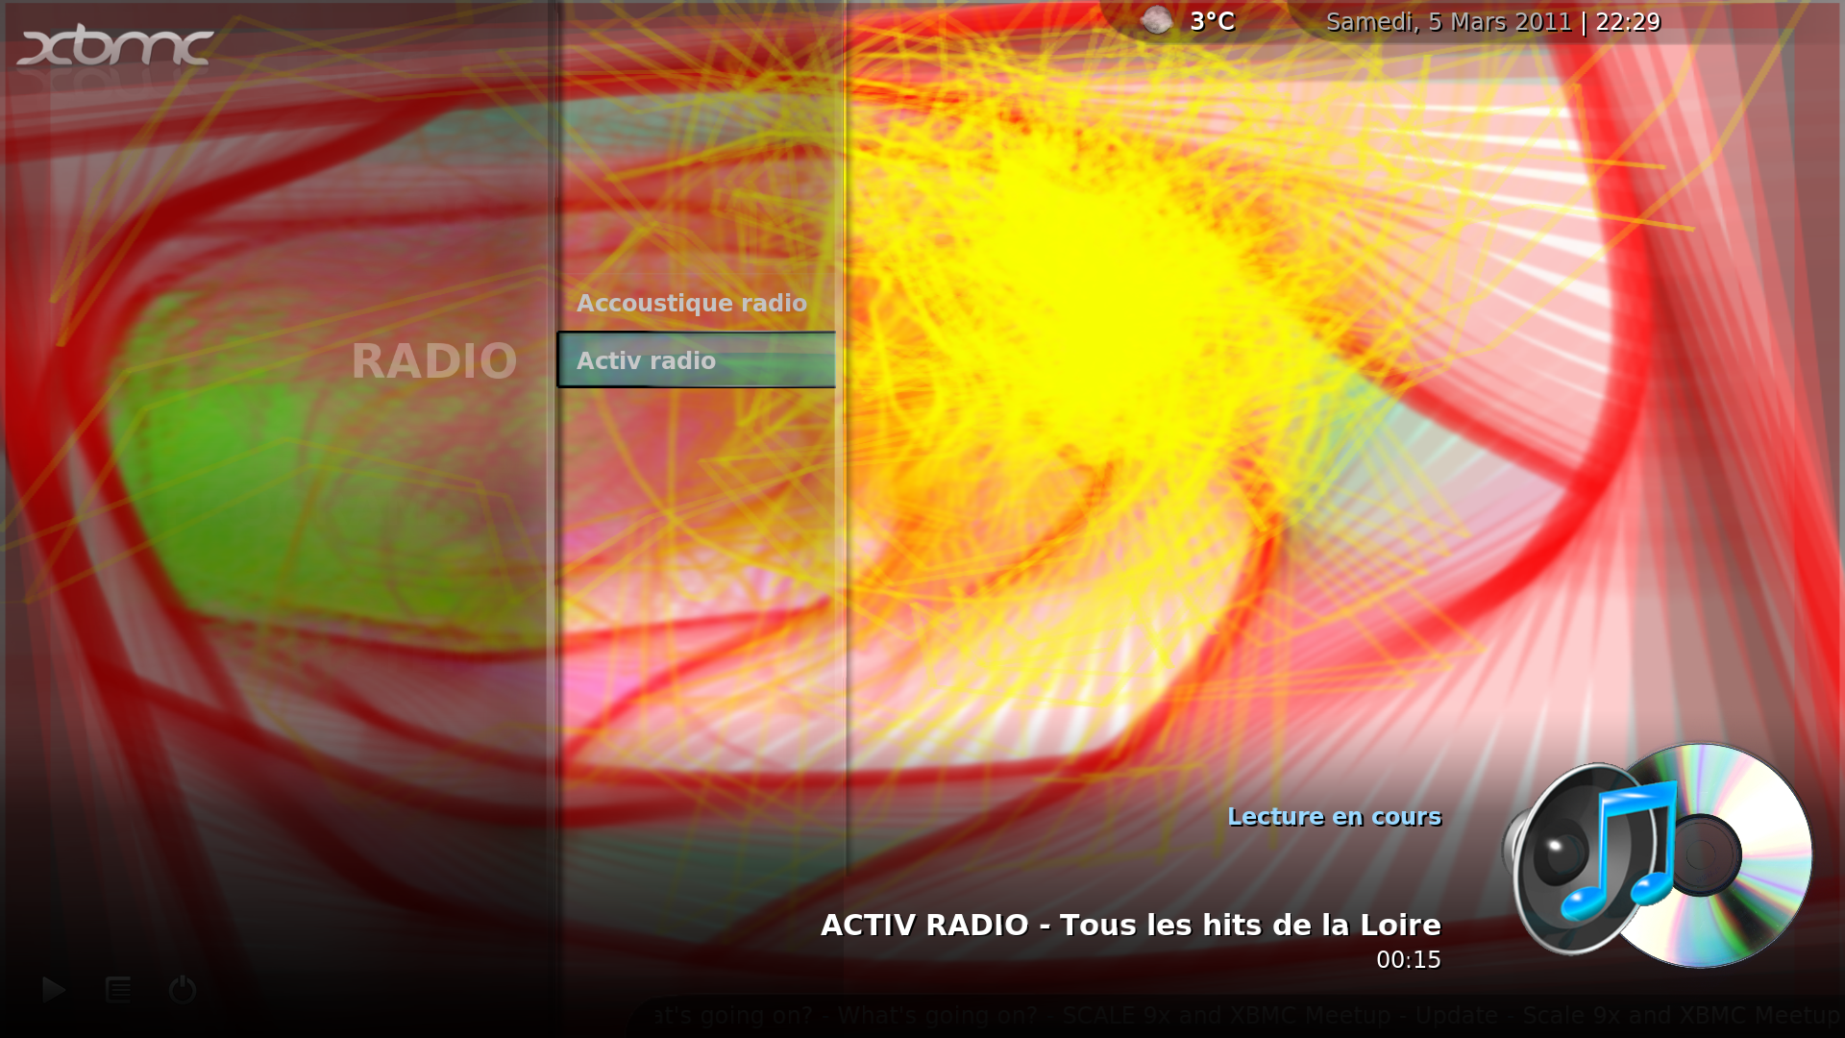This screenshot has height=1038, width=1845.
Task: Click the power shutdown icon
Action: [183, 989]
